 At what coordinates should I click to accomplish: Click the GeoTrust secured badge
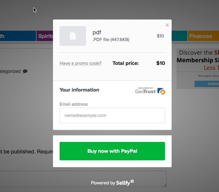(150, 91)
